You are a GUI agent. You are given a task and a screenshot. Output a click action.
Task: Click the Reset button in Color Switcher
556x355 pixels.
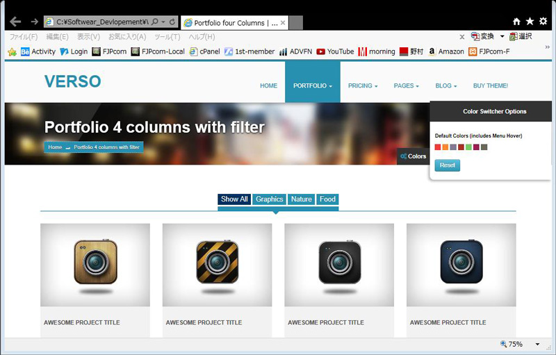pyautogui.click(x=448, y=165)
